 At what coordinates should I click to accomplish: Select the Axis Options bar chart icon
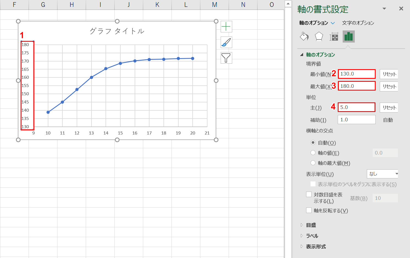[x=348, y=37]
